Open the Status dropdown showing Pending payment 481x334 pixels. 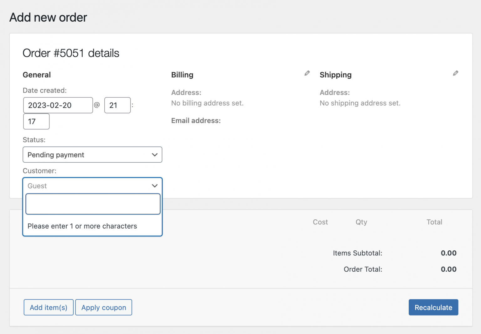[x=92, y=154]
